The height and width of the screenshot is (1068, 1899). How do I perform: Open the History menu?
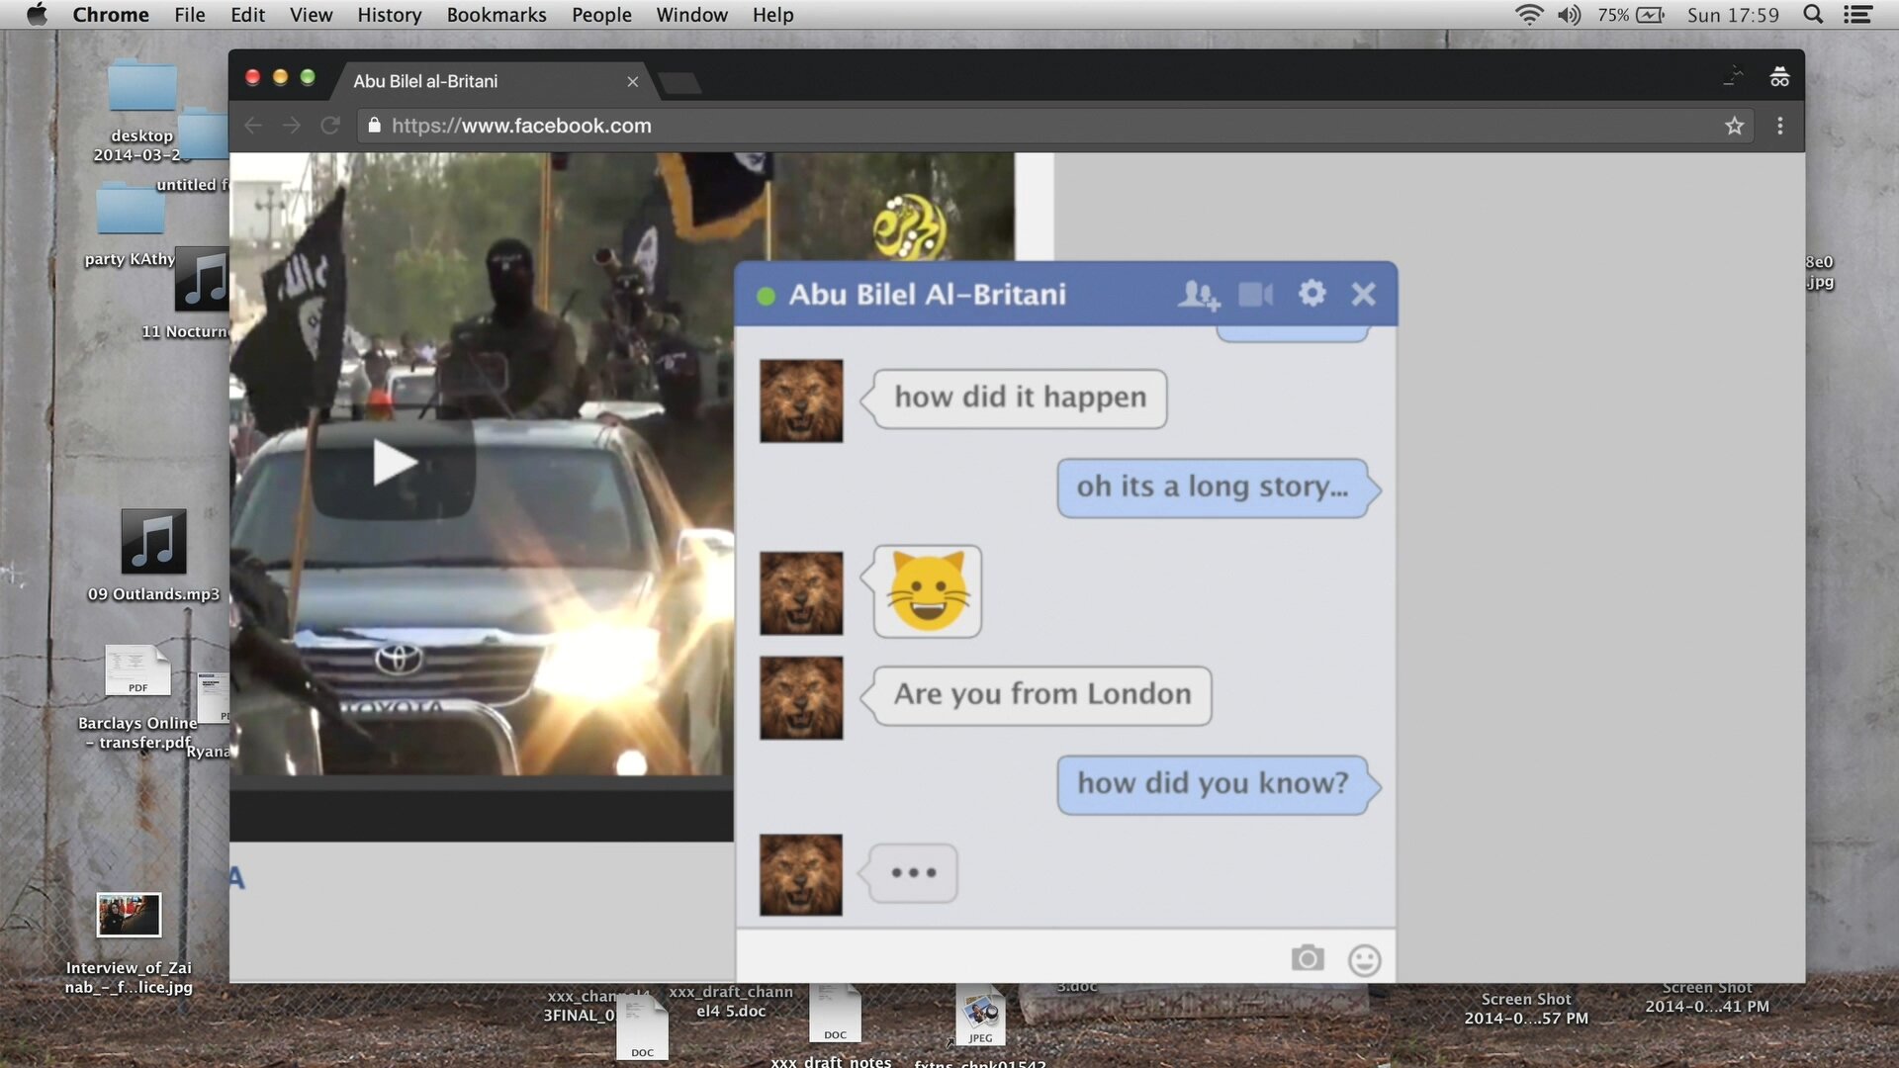pos(389,15)
